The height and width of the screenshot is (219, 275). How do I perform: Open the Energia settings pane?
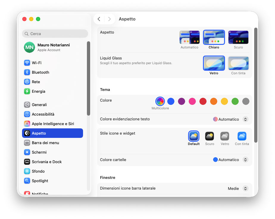(38, 92)
